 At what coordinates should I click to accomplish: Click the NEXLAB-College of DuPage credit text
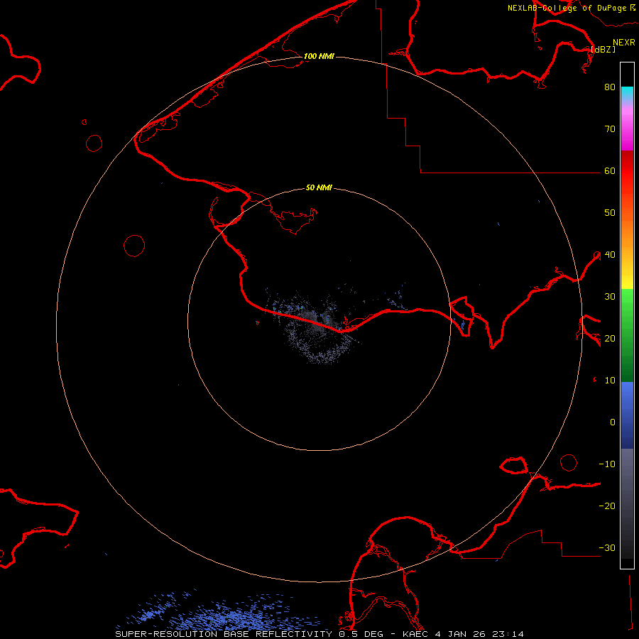tap(567, 8)
